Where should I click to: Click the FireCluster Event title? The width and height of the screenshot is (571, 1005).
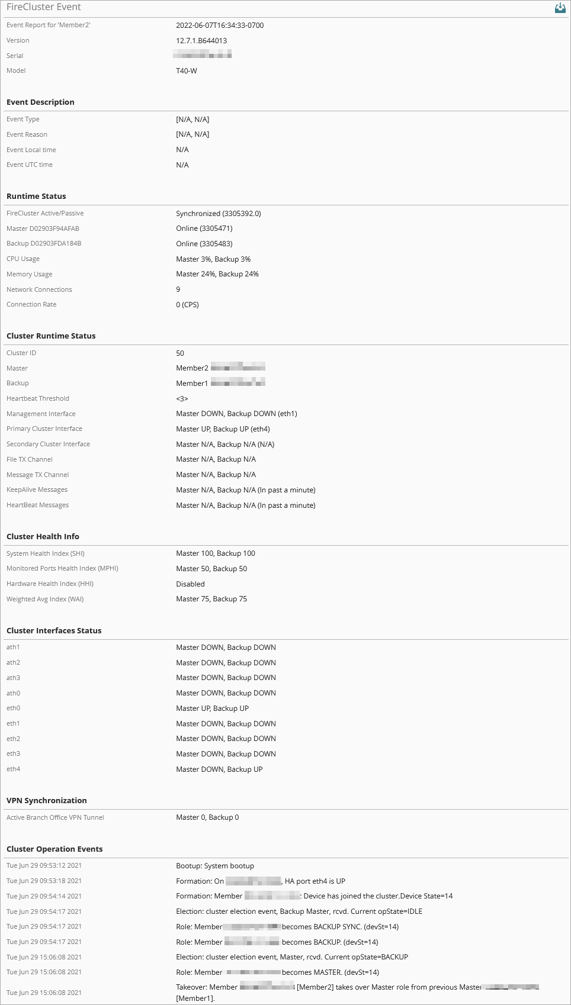tap(44, 7)
